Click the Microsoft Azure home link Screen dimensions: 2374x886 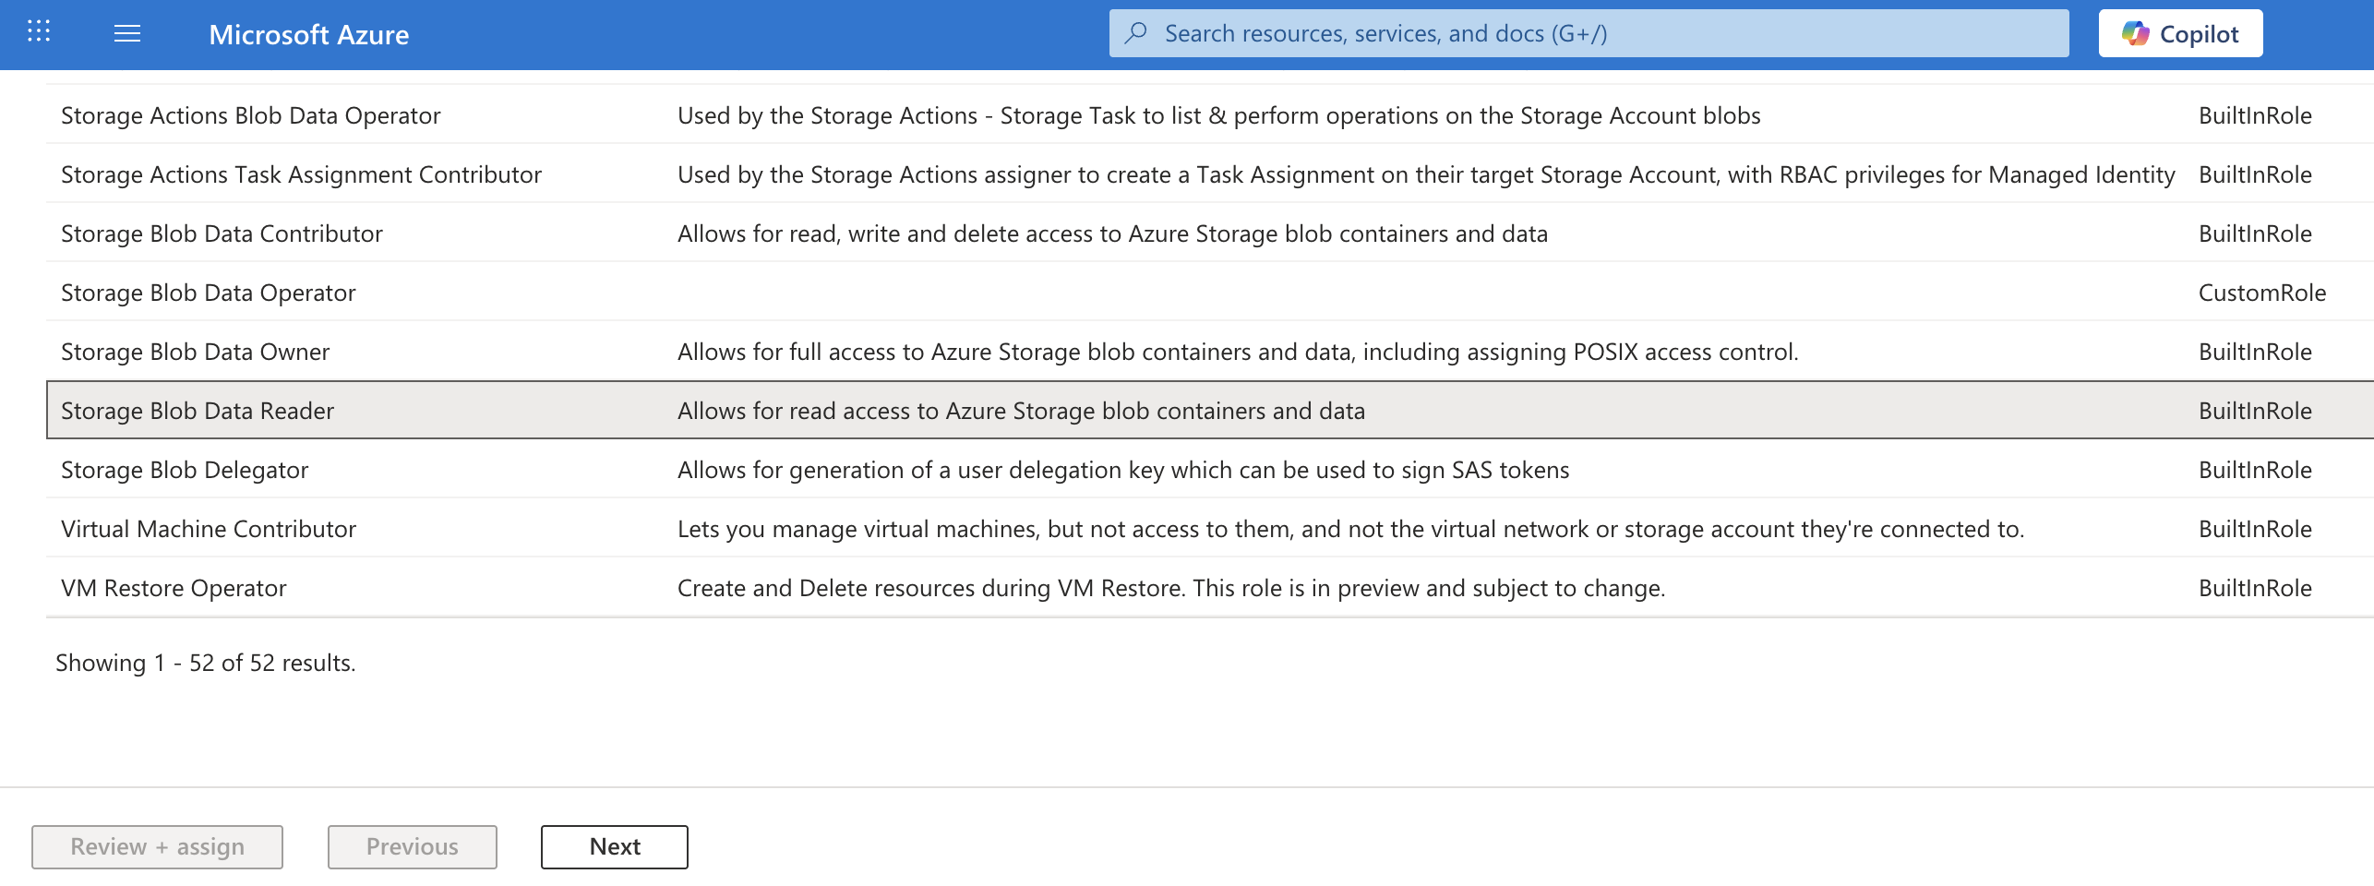click(308, 34)
